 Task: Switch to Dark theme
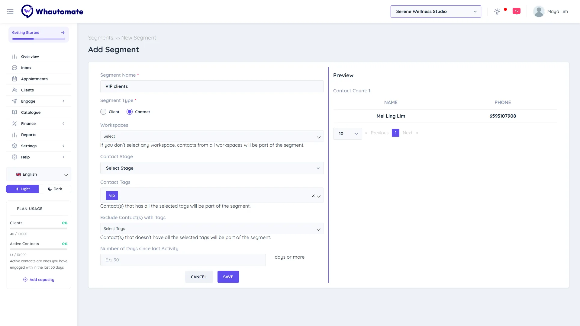(x=55, y=189)
